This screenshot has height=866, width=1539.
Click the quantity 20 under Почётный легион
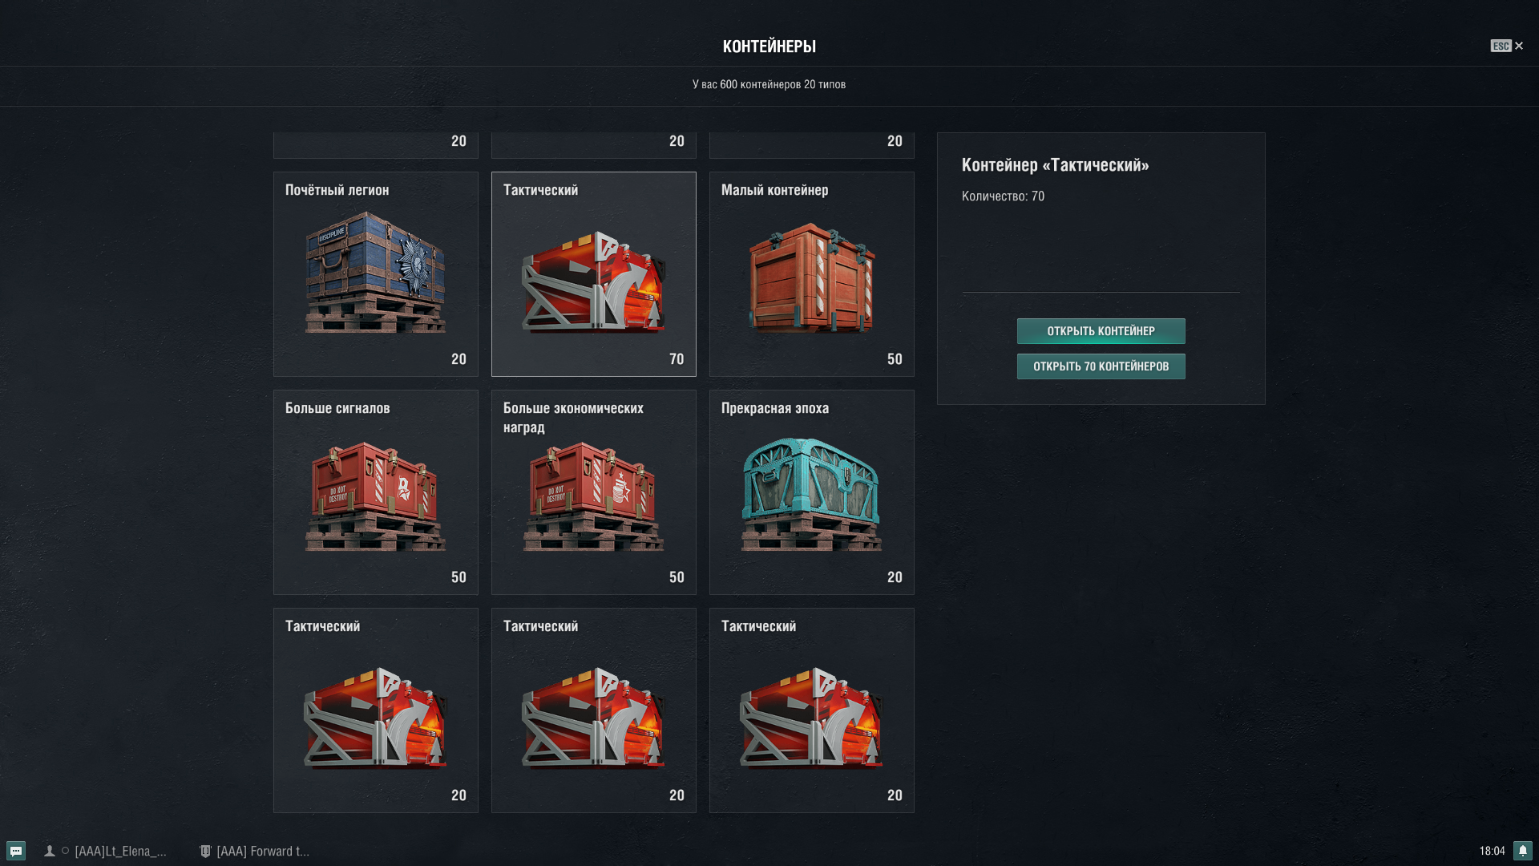(458, 359)
